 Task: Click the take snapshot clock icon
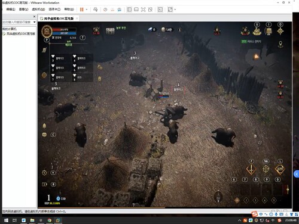tap(105, 10)
